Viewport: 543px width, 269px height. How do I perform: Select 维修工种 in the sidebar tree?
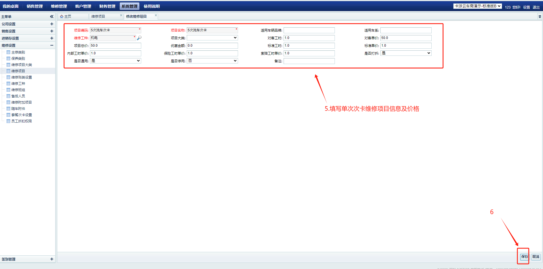coord(18,84)
